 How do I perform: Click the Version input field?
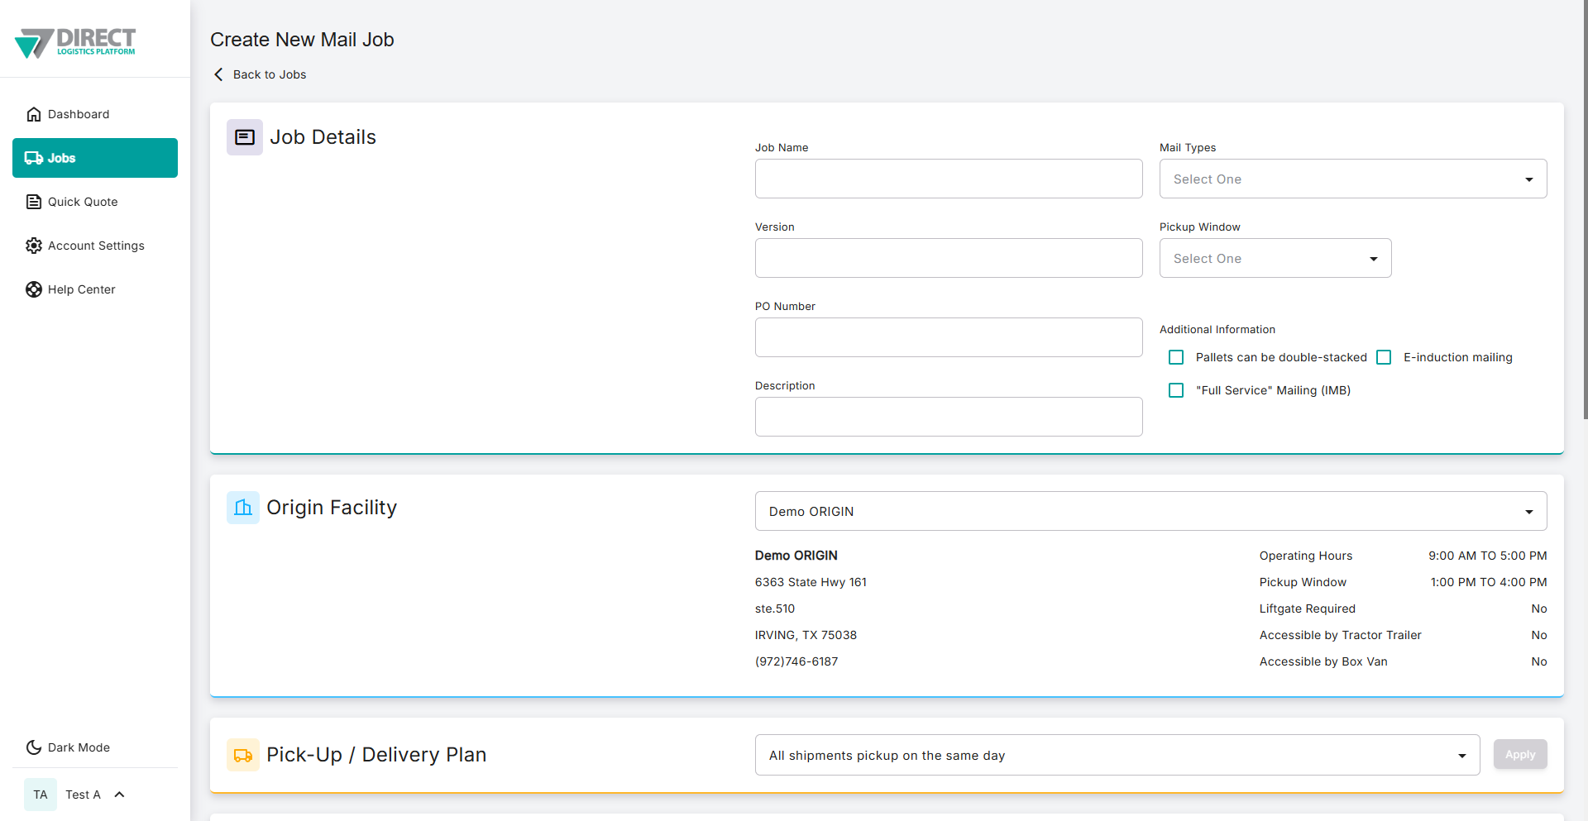[x=949, y=258]
